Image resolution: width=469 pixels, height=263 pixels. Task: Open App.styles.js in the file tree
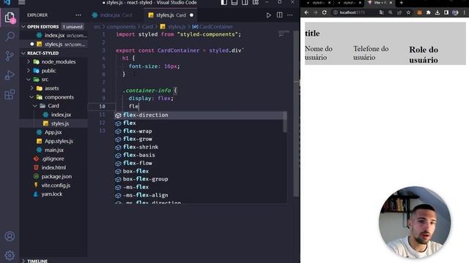coord(59,141)
